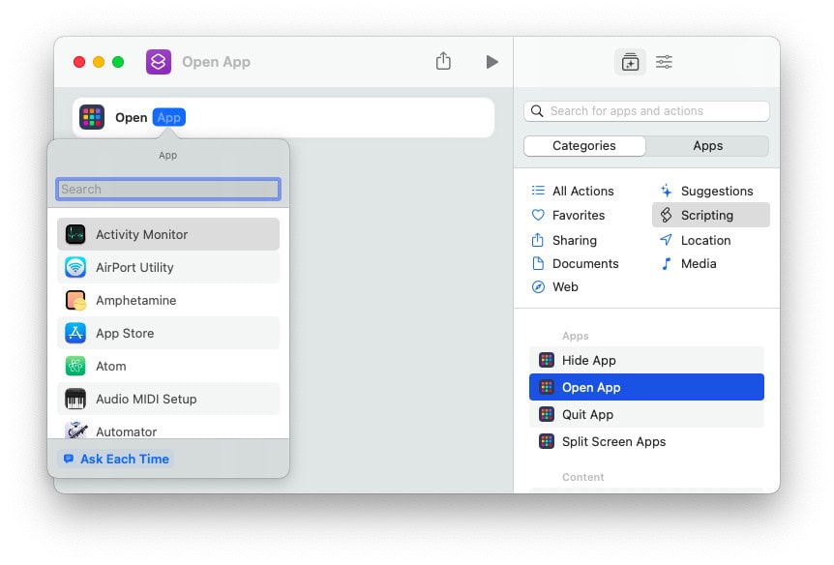The height and width of the screenshot is (565, 834).
Task: Click the Amphetamine app icon
Action: (75, 300)
